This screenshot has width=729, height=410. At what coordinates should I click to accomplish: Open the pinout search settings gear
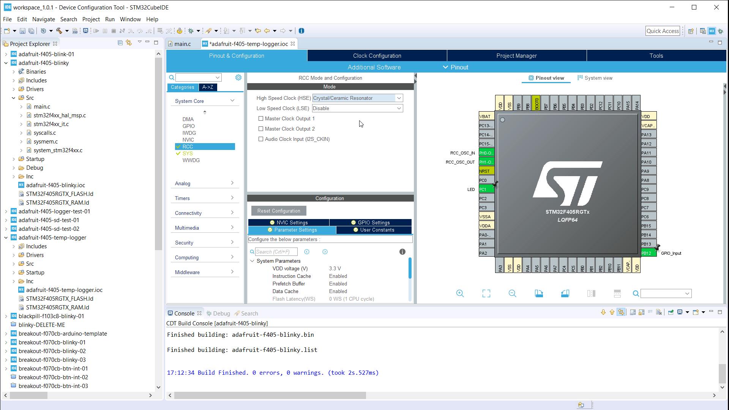(x=238, y=77)
